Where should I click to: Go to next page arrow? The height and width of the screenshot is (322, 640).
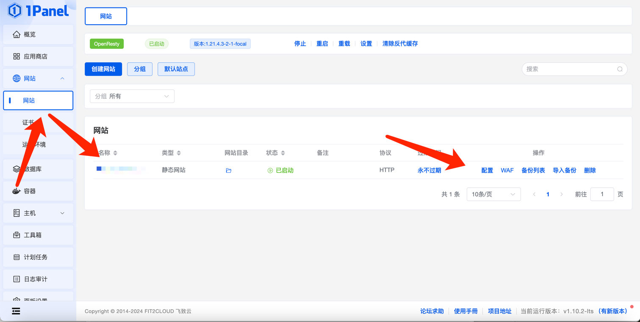click(562, 194)
